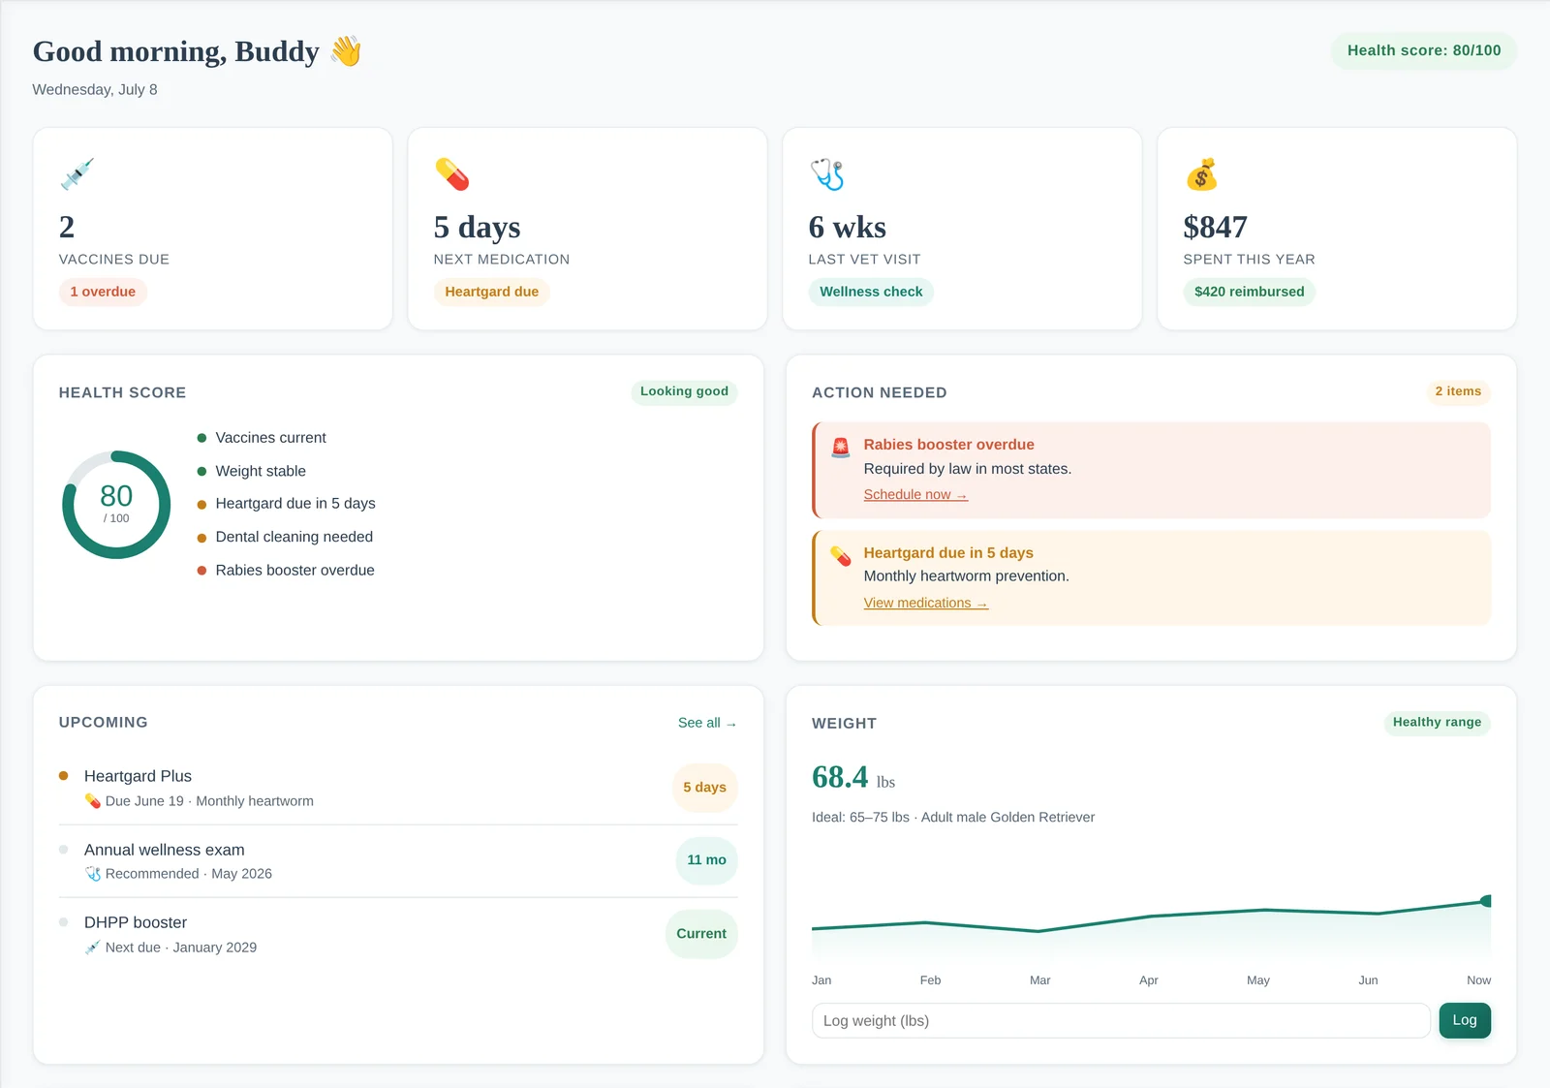Click the 2 items badge in Action Needed
The height and width of the screenshot is (1088, 1550).
1458,391
